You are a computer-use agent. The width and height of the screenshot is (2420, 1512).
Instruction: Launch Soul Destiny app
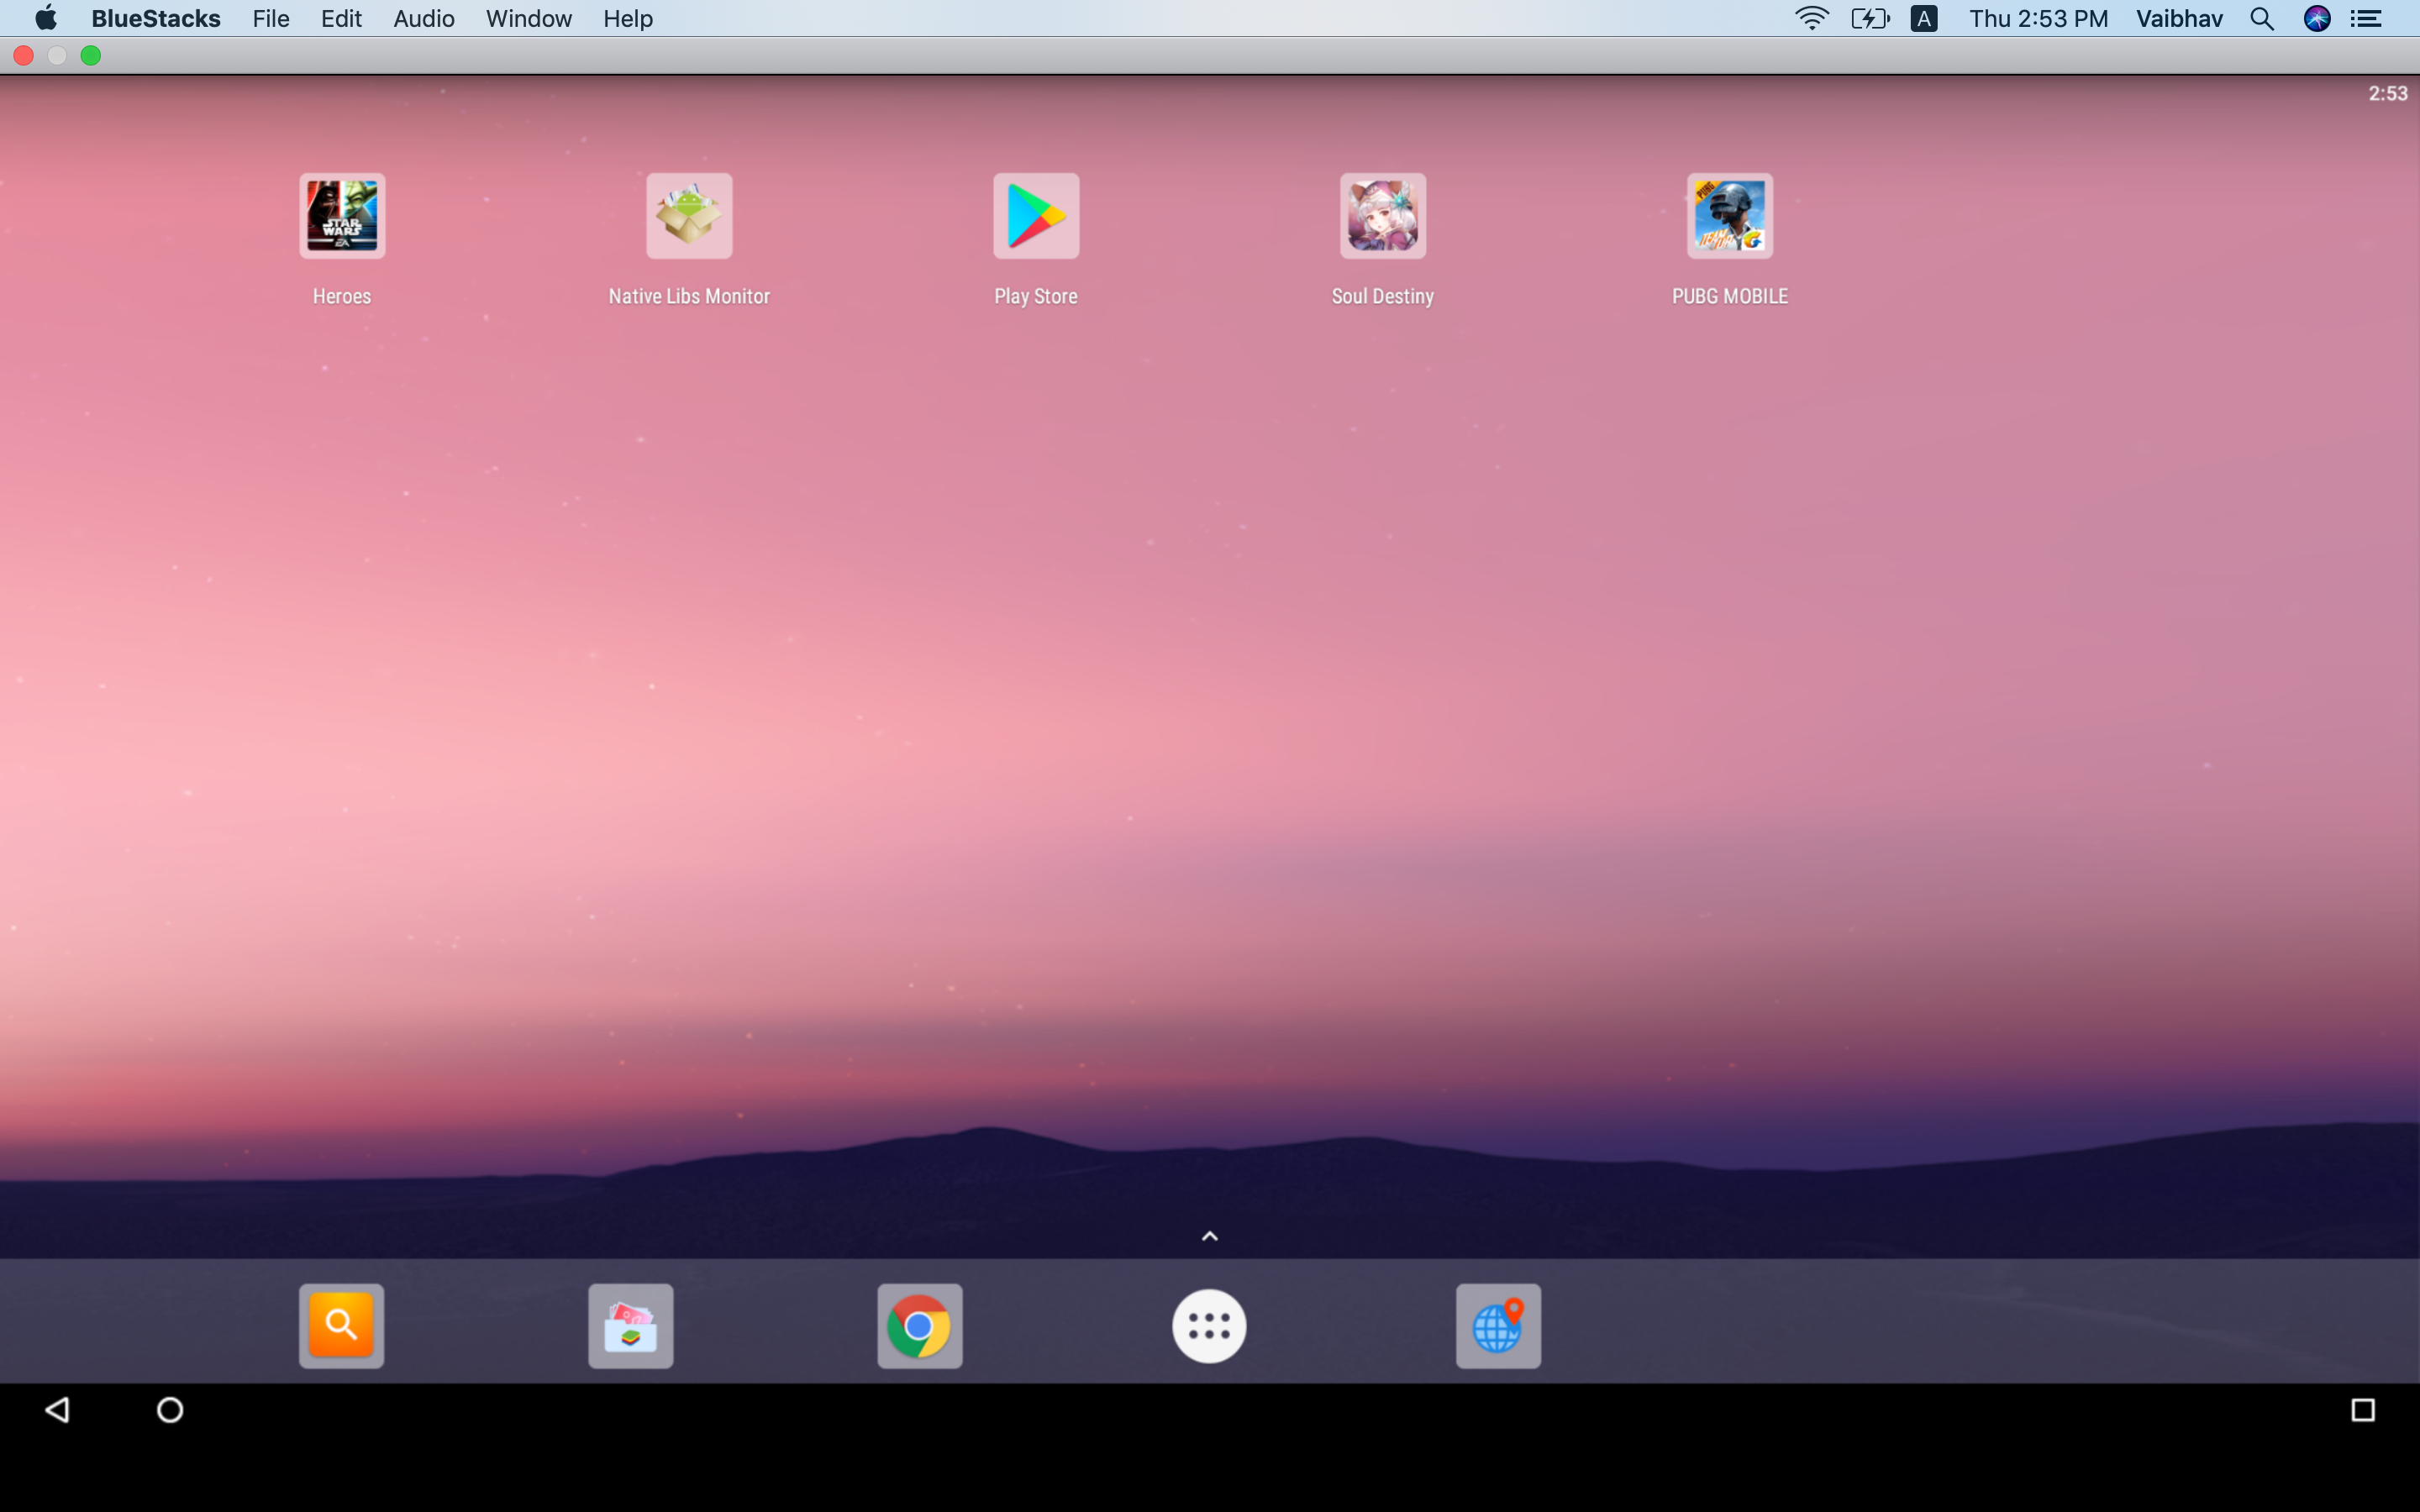tap(1381, 214)
